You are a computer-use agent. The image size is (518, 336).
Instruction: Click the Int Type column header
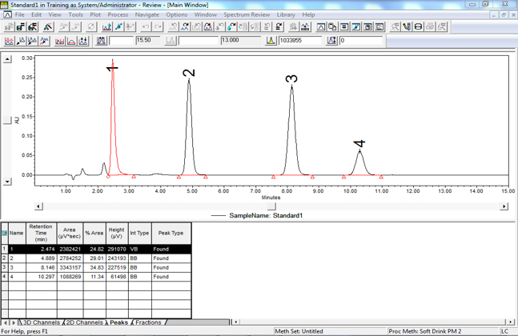[140, 233]
